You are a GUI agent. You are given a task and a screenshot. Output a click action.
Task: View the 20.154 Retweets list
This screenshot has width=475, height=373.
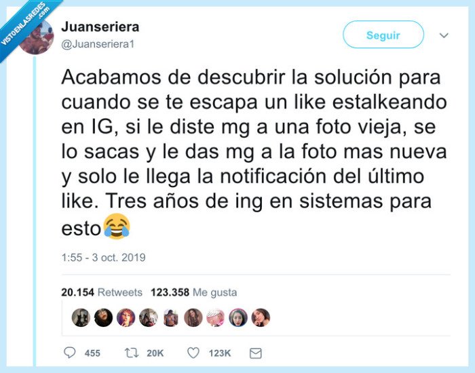tap(102, 292)
